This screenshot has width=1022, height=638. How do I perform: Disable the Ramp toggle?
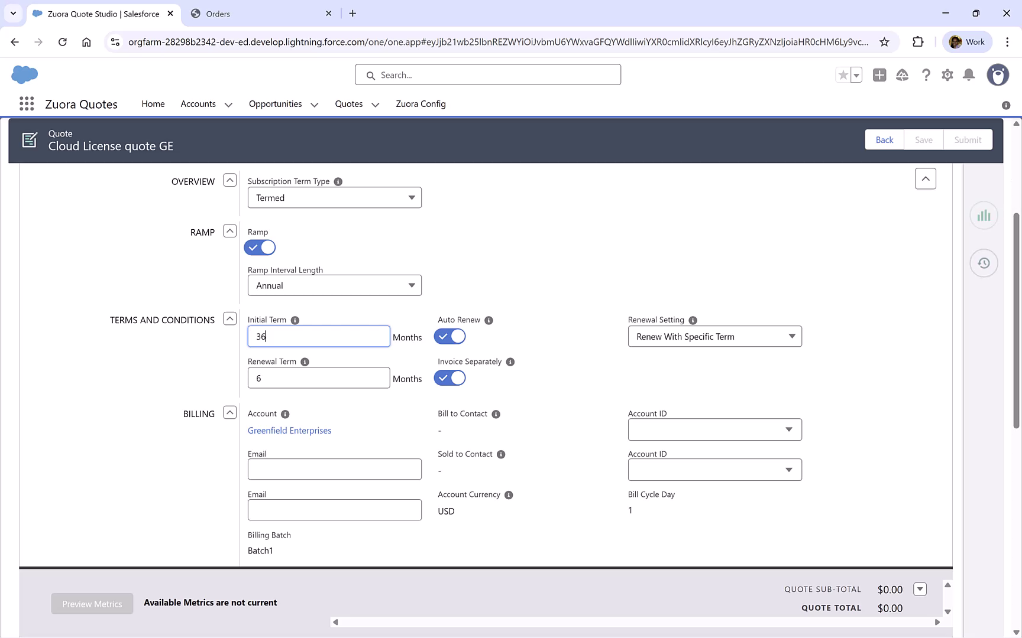[259, 247]
